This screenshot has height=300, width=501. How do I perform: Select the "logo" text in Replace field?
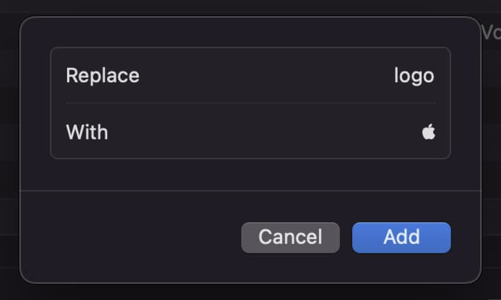pos(414,76)
